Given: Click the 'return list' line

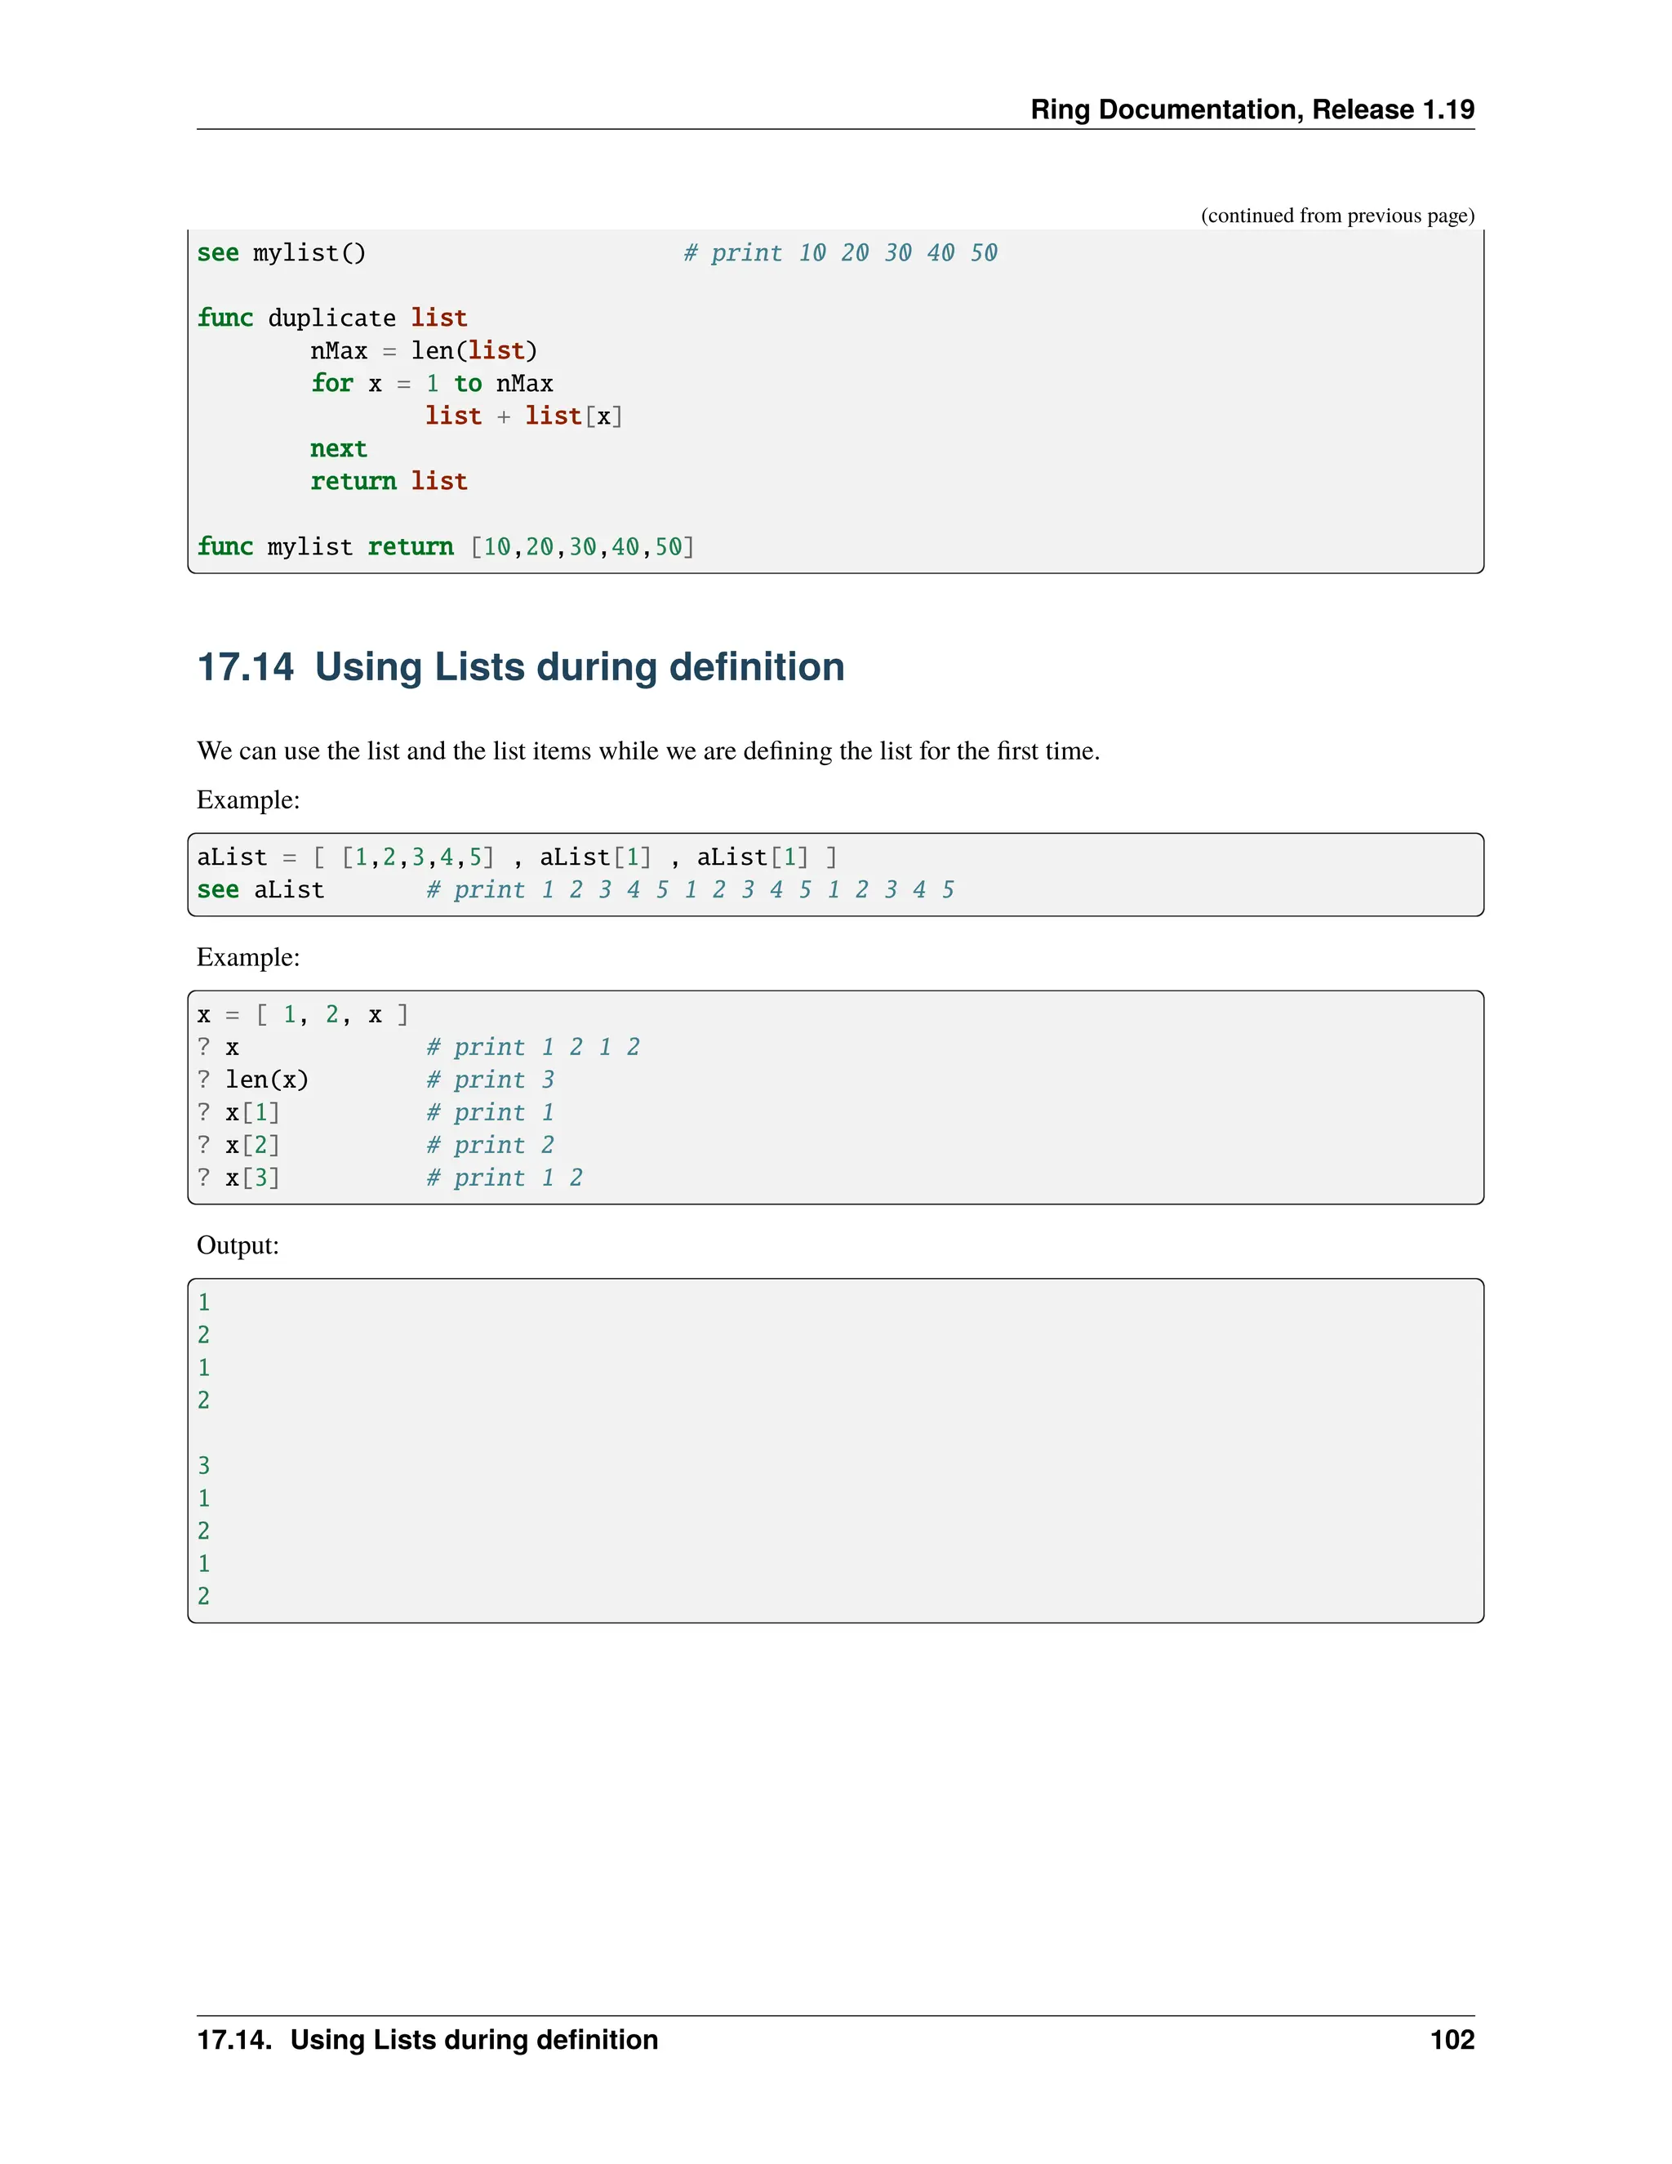Looking at the screenshot, I should [x=389, y=482].
